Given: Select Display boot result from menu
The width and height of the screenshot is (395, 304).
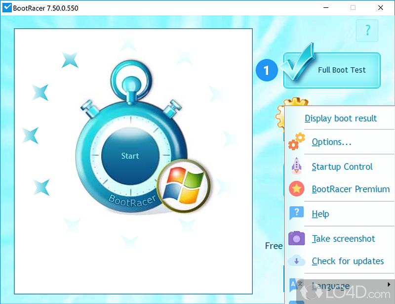Looking at the screenshot, I should click(341, 119).
